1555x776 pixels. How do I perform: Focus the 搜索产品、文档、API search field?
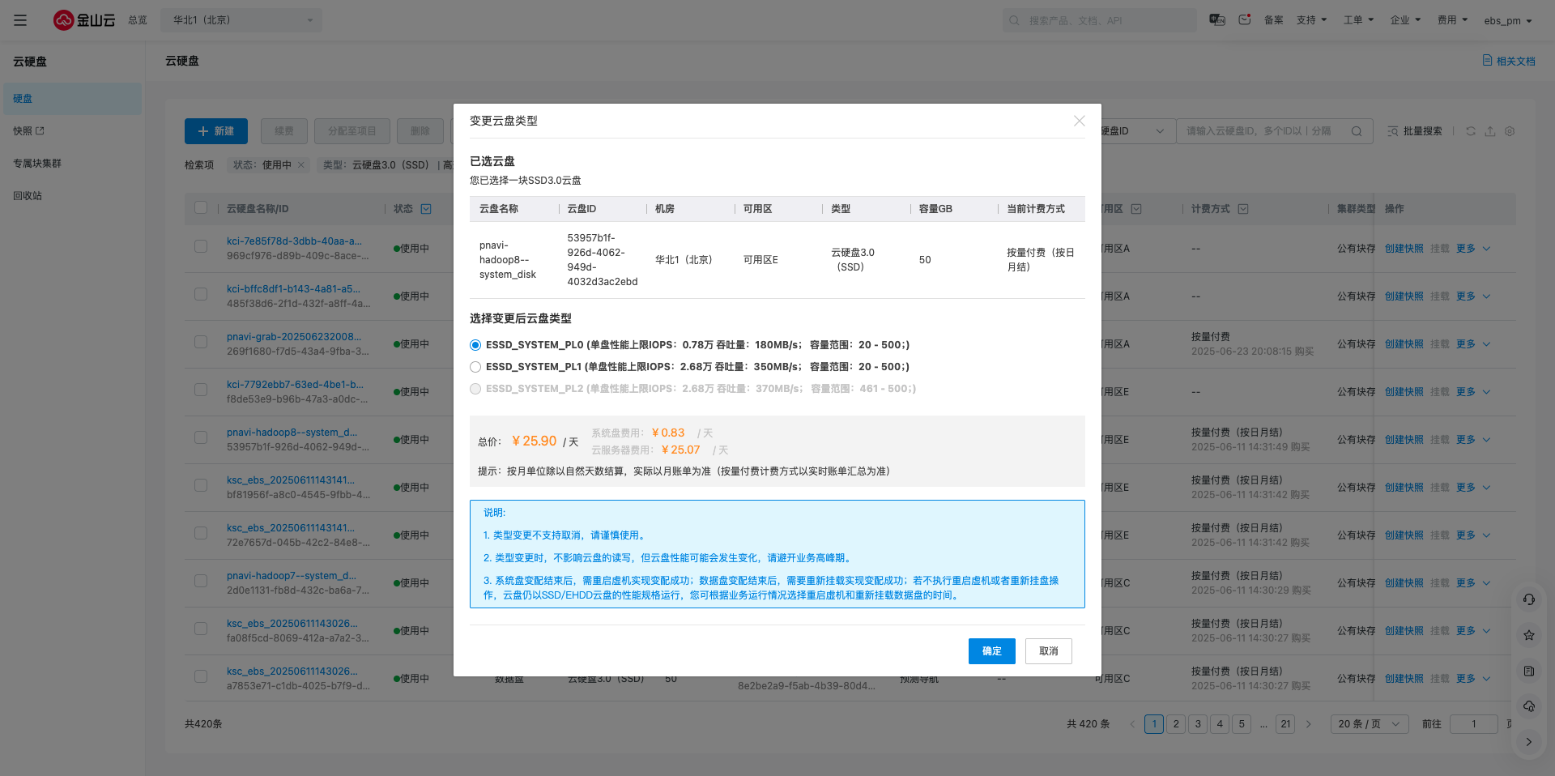[x=1099, y=20]
